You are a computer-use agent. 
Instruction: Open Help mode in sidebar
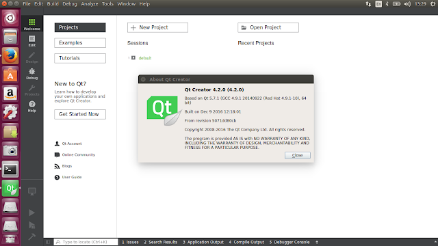click(x=32, y=107)
